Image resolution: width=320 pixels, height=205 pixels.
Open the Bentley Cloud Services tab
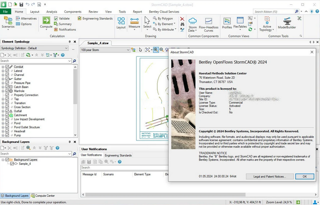[x=164, y=12]
